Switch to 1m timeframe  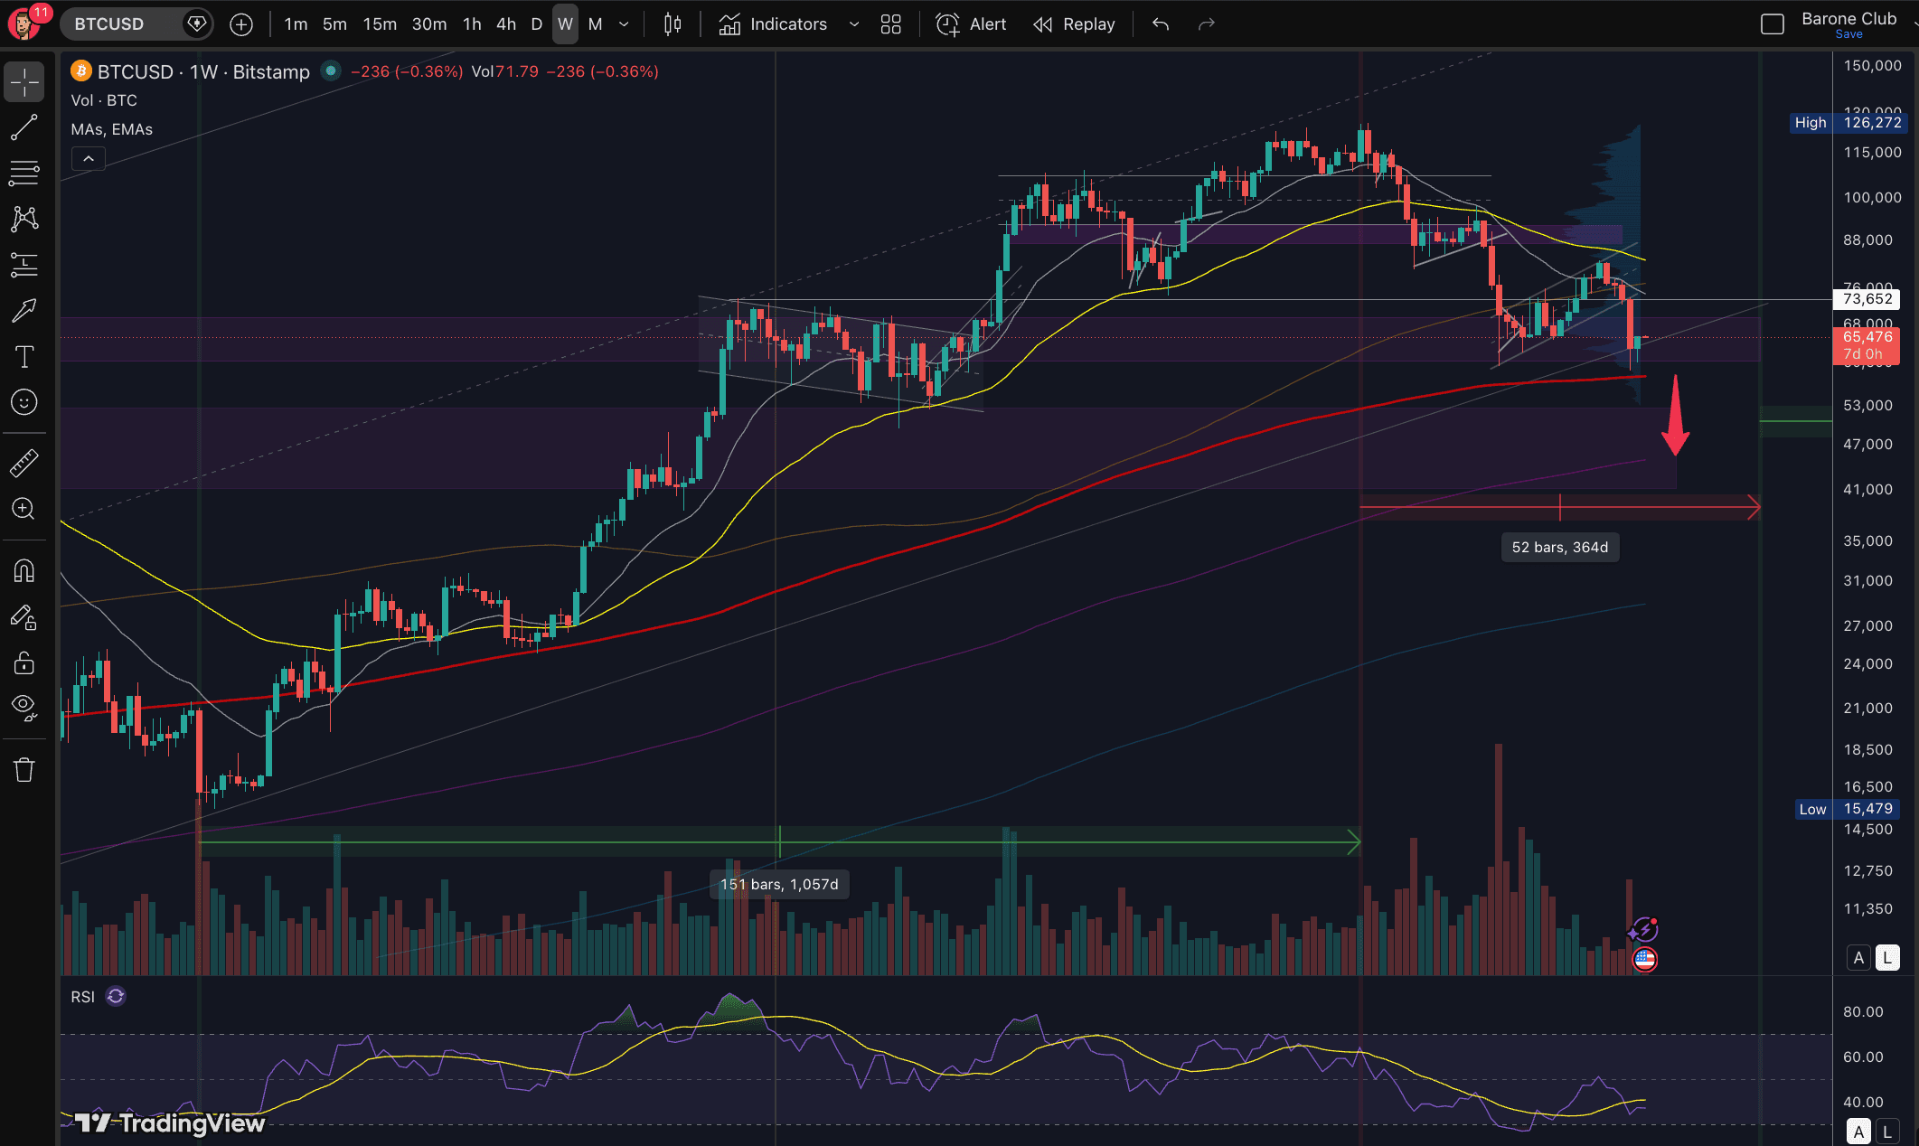click(296, 24)
